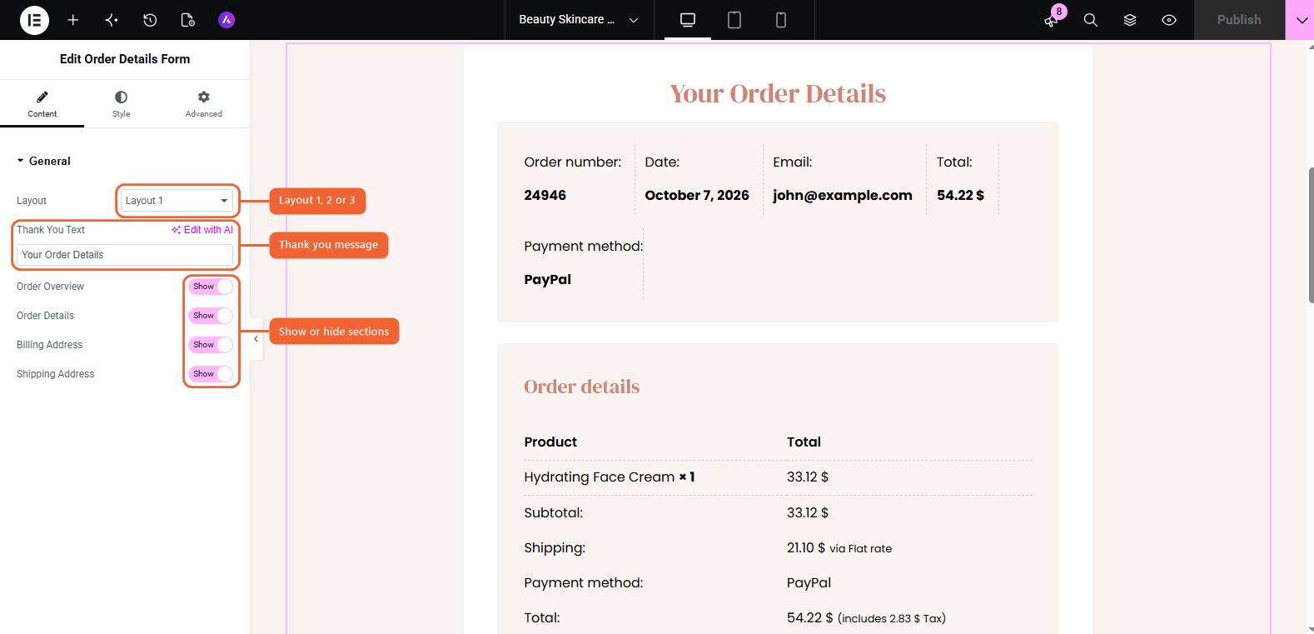
Task: Switch to the Content tab
Action: pyautogui.click(x=42, y=104)
